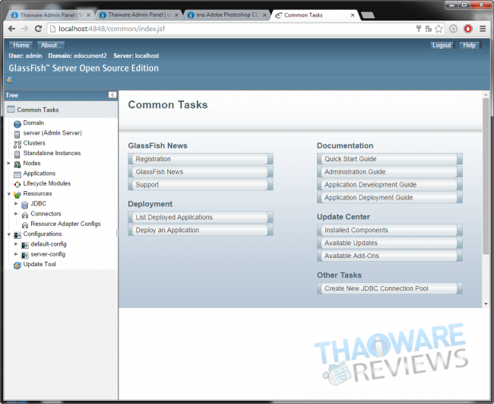Bookmark page with the star icon

pyautogui.click(x=439, y=29)
